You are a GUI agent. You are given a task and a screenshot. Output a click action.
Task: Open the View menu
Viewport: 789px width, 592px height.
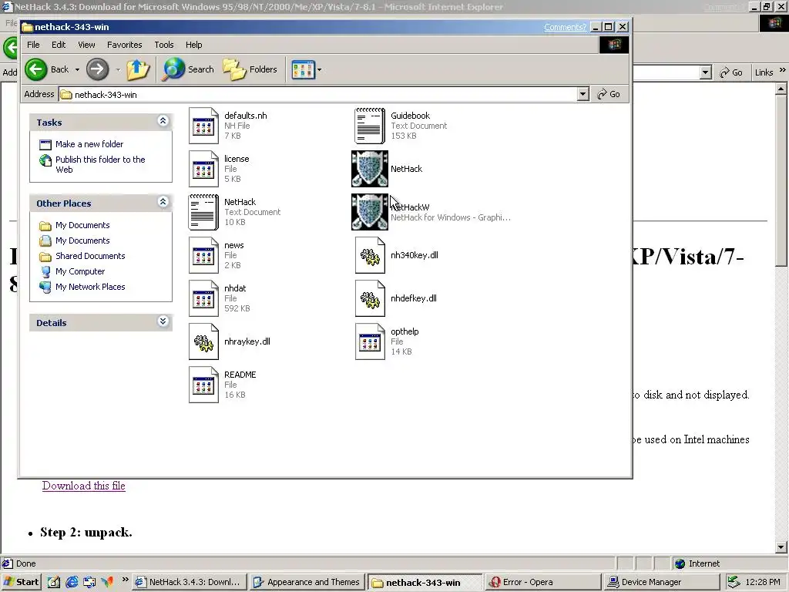pos(86,45)
